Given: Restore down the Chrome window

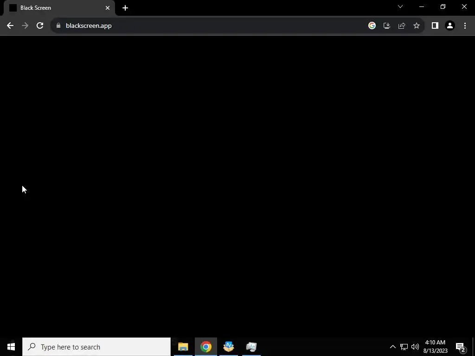Looking at the screenshot, I should click(443, 6).
